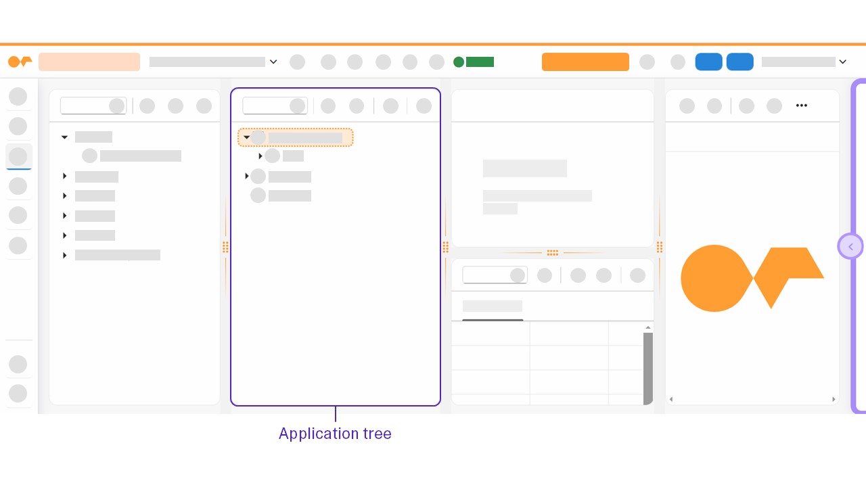This screenshot has height=487, width=866.
Task: Click the orange action button in the top toolbar
Action: [585, 62]
